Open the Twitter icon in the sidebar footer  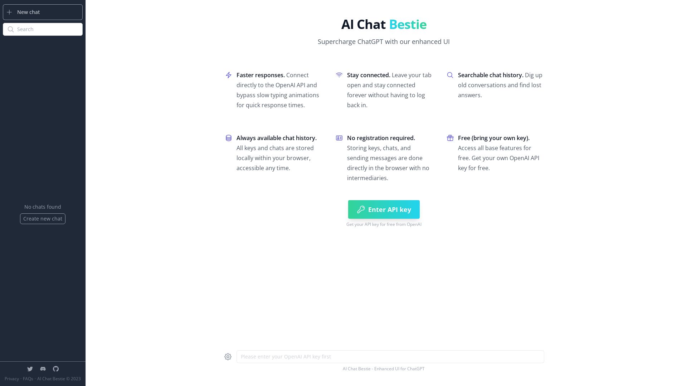(x=30, y=369)
